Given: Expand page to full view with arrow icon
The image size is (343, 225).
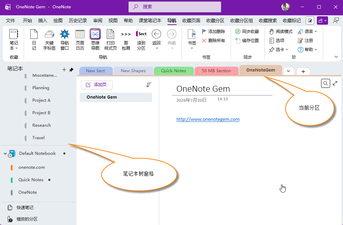Looking at the screenshot, I should point(335,83).
